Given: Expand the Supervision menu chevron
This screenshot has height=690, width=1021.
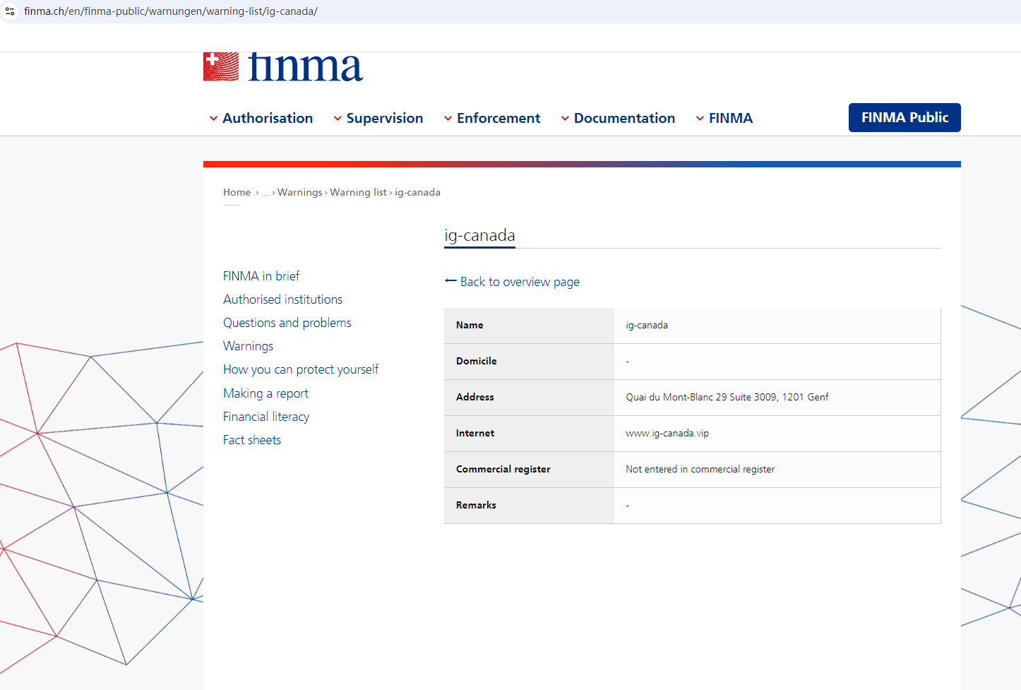Looking at the screenshot, I should coord(338,119).
